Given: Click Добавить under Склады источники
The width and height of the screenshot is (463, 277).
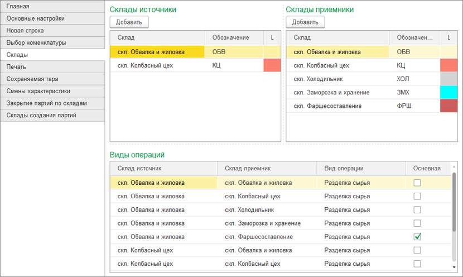Looking at the screenshot, I should [129, 22].
